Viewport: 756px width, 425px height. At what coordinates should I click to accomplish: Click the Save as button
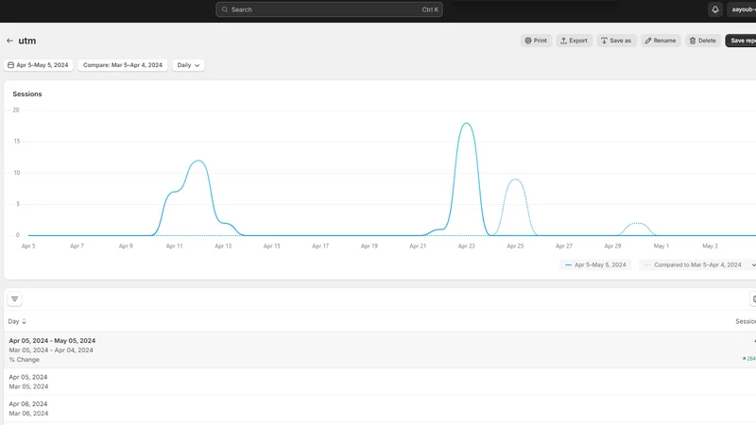coord(616,41)
